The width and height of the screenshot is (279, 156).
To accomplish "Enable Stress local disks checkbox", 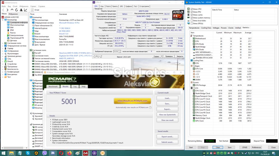I will [192, 21].
